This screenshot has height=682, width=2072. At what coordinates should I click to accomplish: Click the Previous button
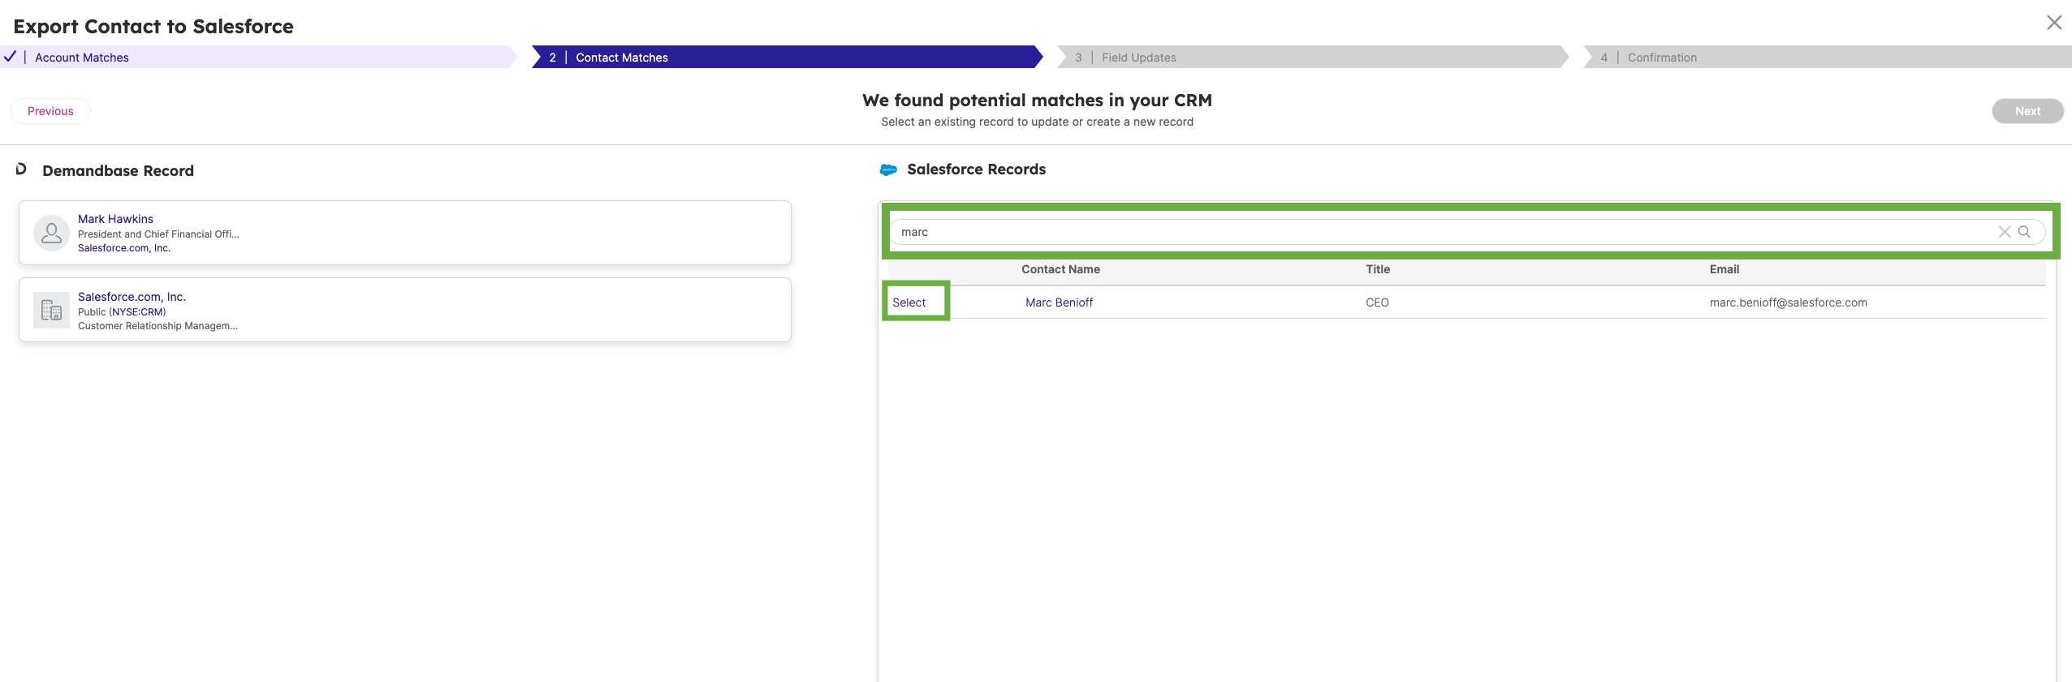pos(50,111)
